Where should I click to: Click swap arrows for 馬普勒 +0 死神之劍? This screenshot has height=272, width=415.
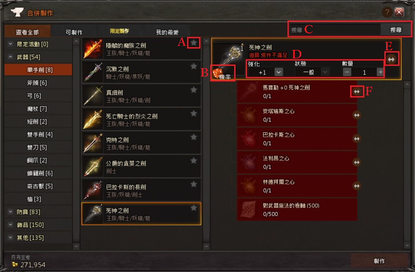coord(357,92)
